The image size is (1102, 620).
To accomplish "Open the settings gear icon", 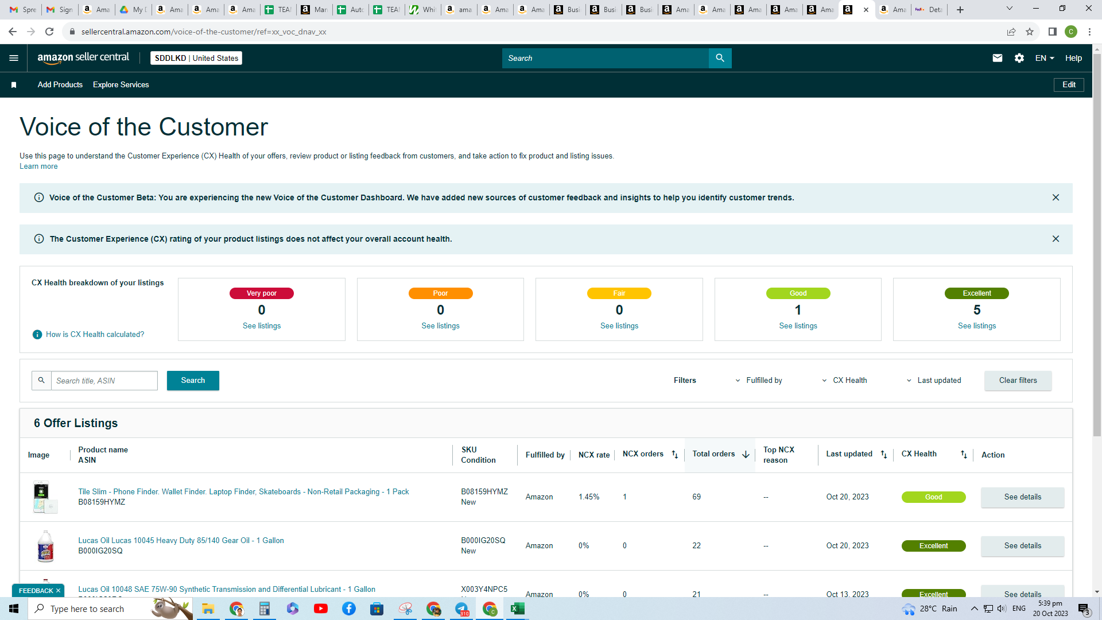I will (1019, 58).
